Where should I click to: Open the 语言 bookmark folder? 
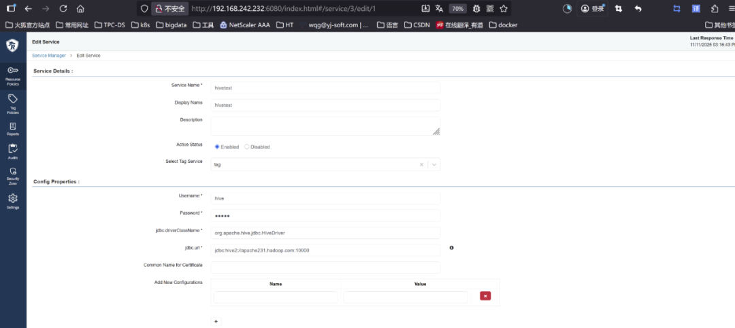pyautogui.click(x=387, y=25)
